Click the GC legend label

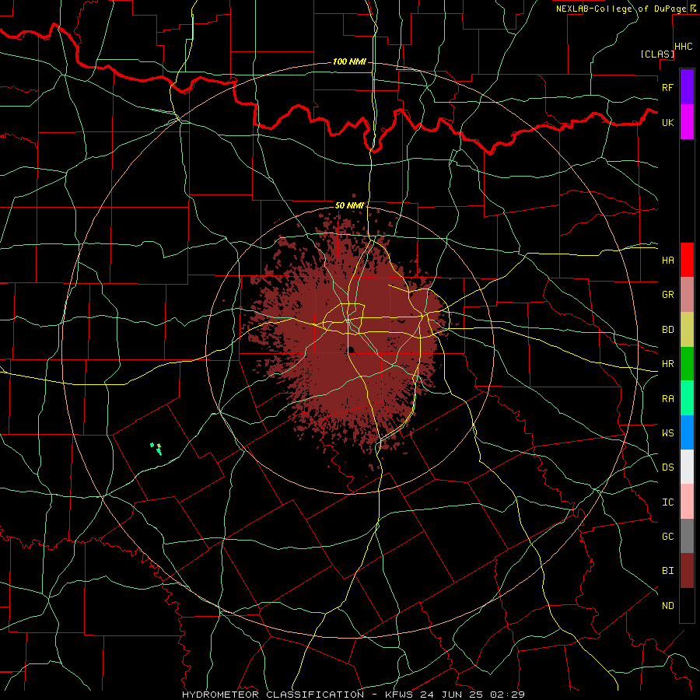pos(667,537)
